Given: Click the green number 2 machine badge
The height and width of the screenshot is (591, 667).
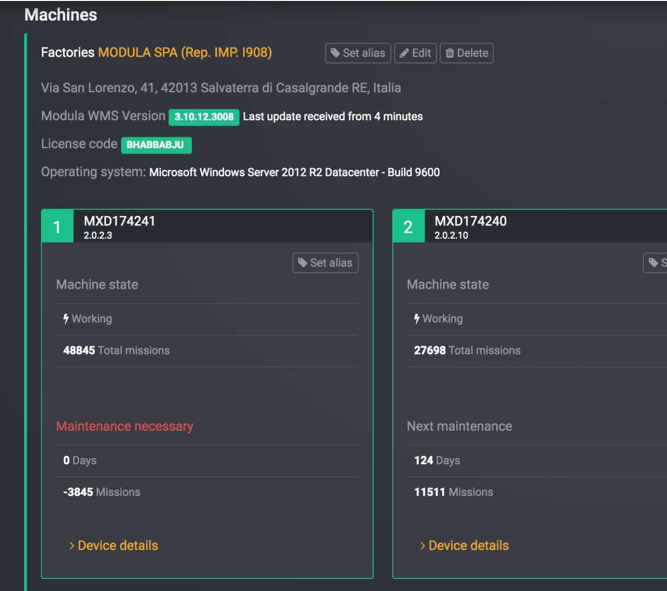Looking at the screenshot, I should click(408, 226).
